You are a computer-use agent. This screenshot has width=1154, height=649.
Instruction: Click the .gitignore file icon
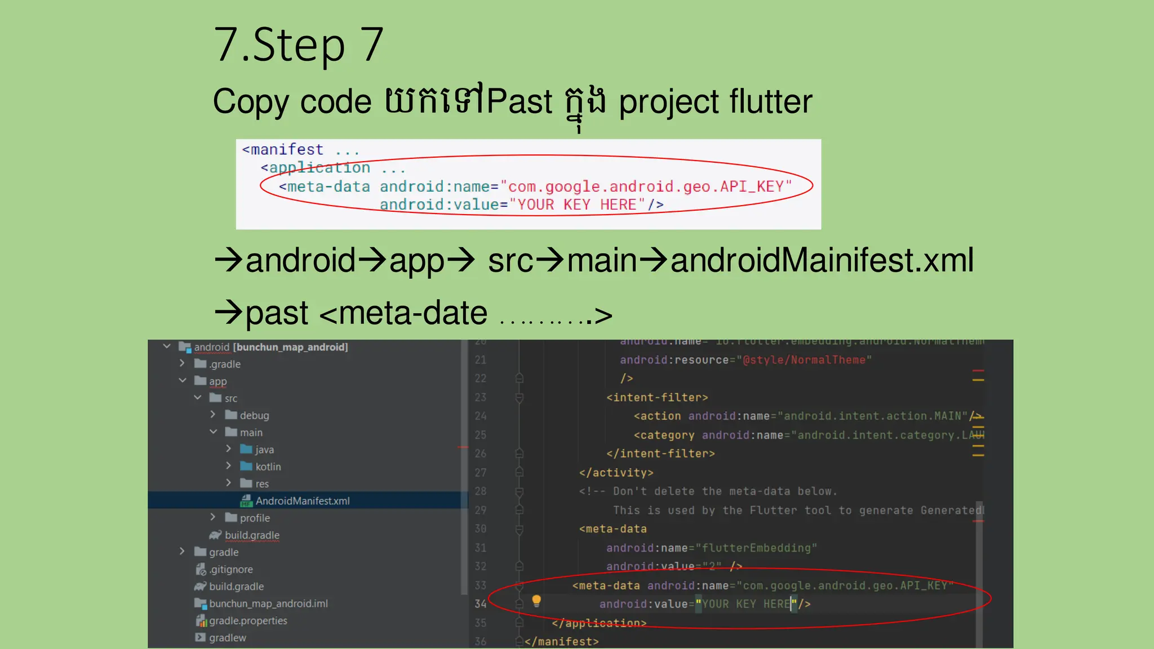point(201,569)
